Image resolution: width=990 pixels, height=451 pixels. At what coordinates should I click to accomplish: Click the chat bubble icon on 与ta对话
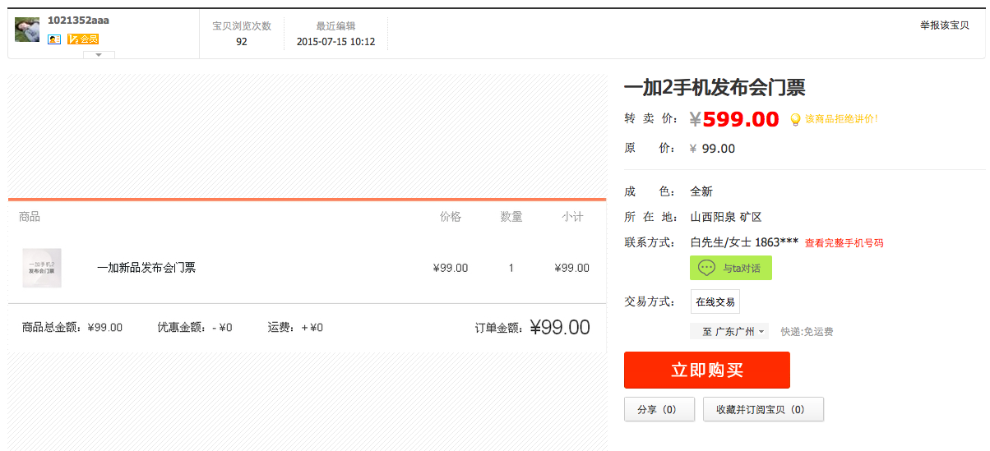tap(706, 268)
